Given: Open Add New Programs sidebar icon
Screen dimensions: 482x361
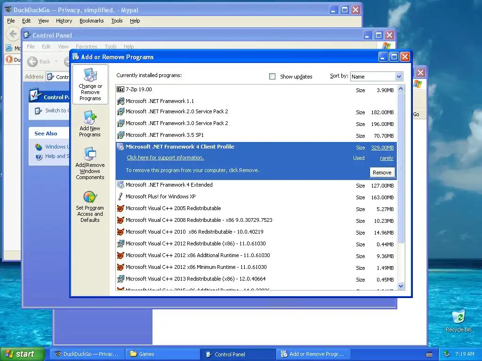Looking at the screenshot, I should point(90,124).
